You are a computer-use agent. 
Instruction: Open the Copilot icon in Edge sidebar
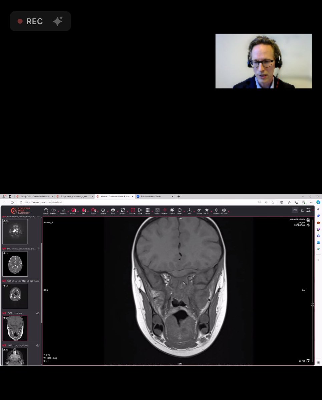point(318,202)
